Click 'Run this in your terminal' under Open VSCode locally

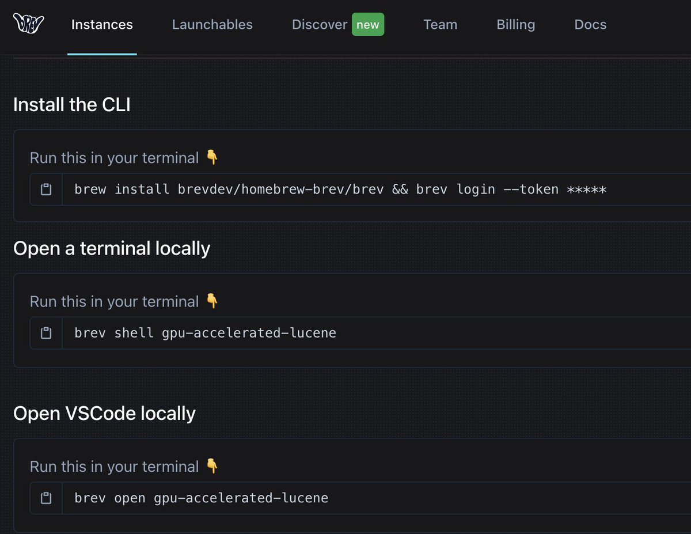tap(114, 467)
